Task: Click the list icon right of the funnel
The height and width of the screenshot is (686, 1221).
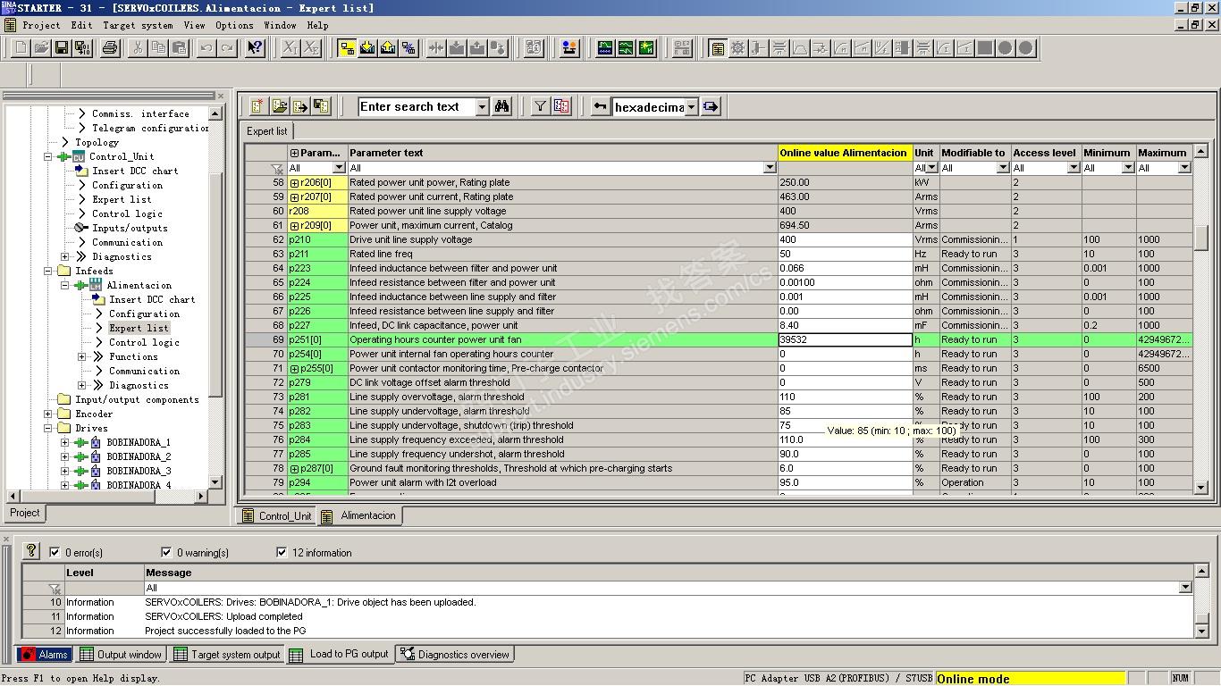Action: point(561,106)
